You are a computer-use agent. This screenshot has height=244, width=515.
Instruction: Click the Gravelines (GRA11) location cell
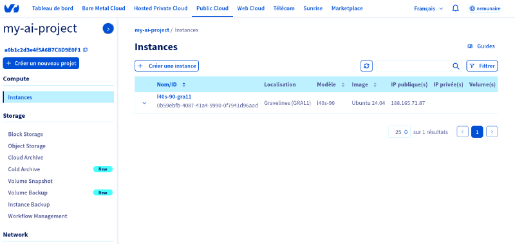287,103
